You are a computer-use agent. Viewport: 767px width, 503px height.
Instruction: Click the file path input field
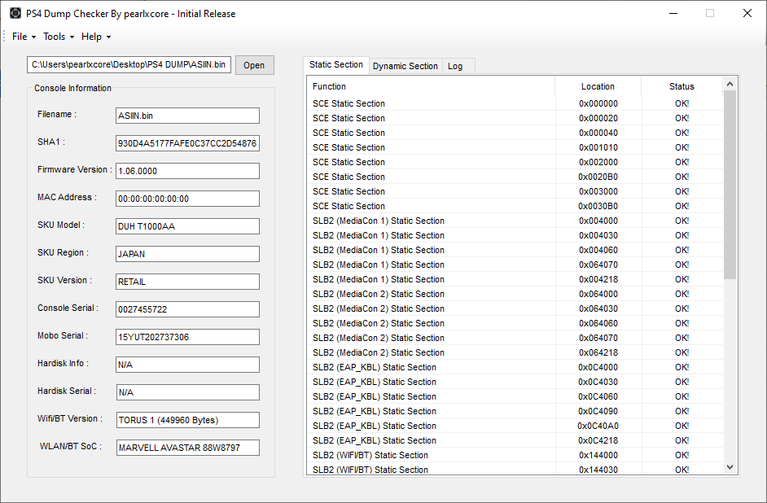point(129,65)
